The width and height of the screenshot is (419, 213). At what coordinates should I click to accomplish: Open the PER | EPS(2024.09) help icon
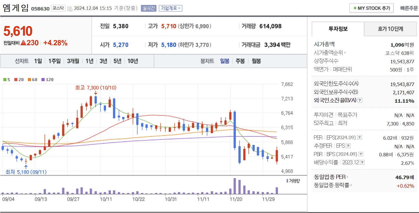pyautogui.click(x=360, y=137)
